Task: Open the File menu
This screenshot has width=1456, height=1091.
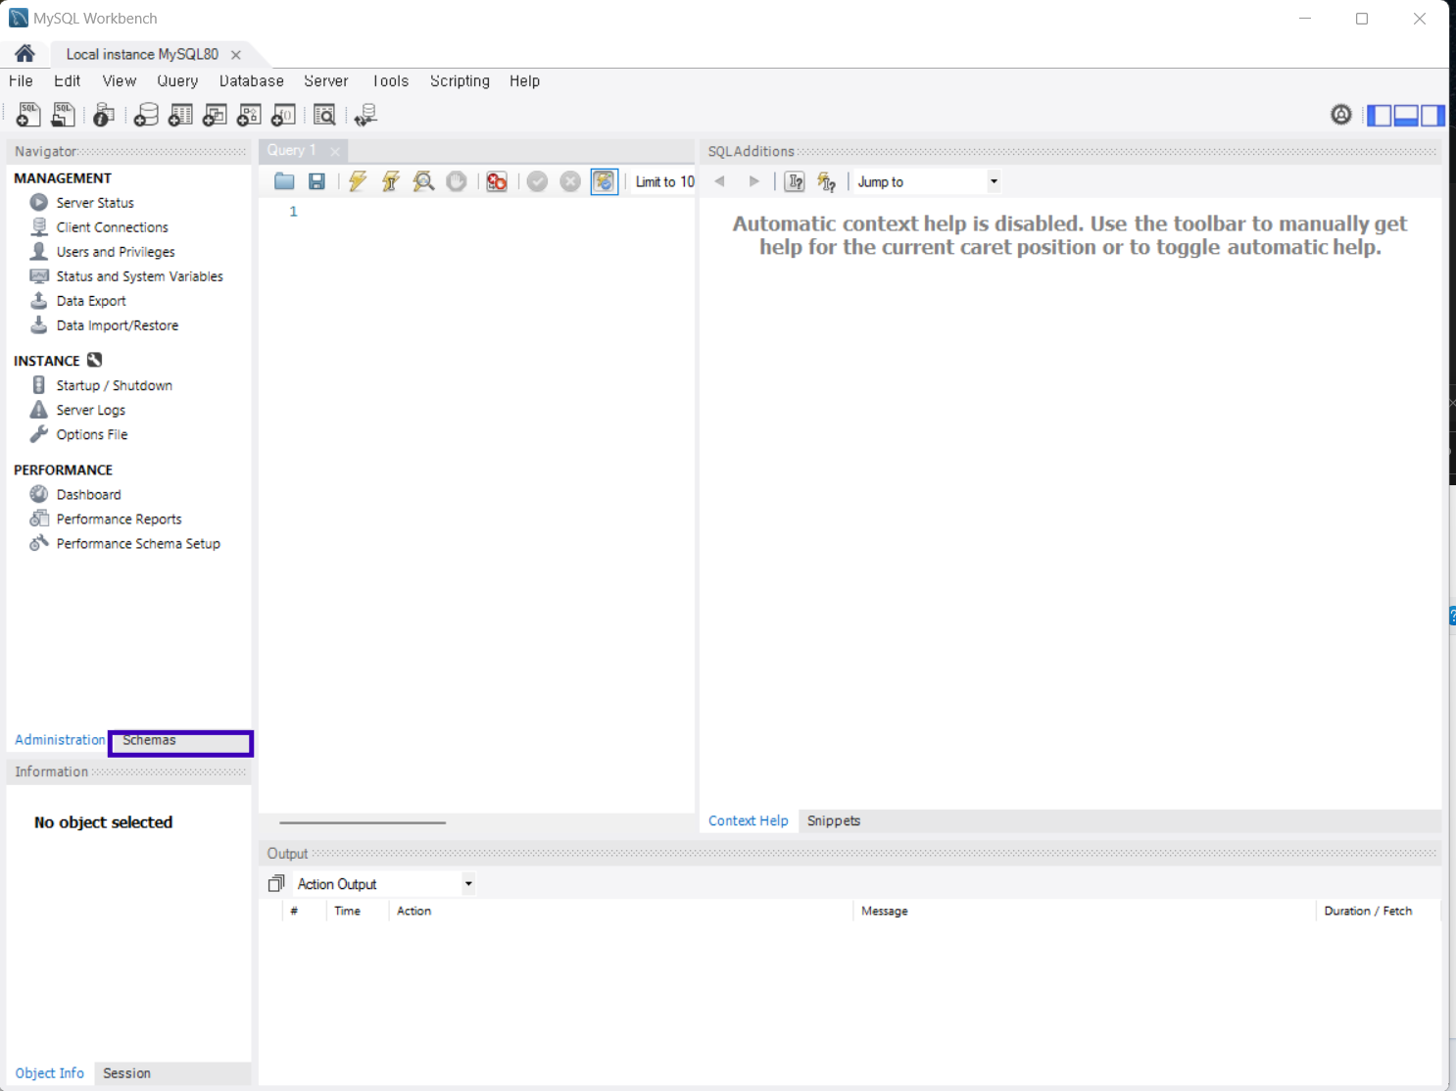Action: pyautogui.click(x=21, y=81)
